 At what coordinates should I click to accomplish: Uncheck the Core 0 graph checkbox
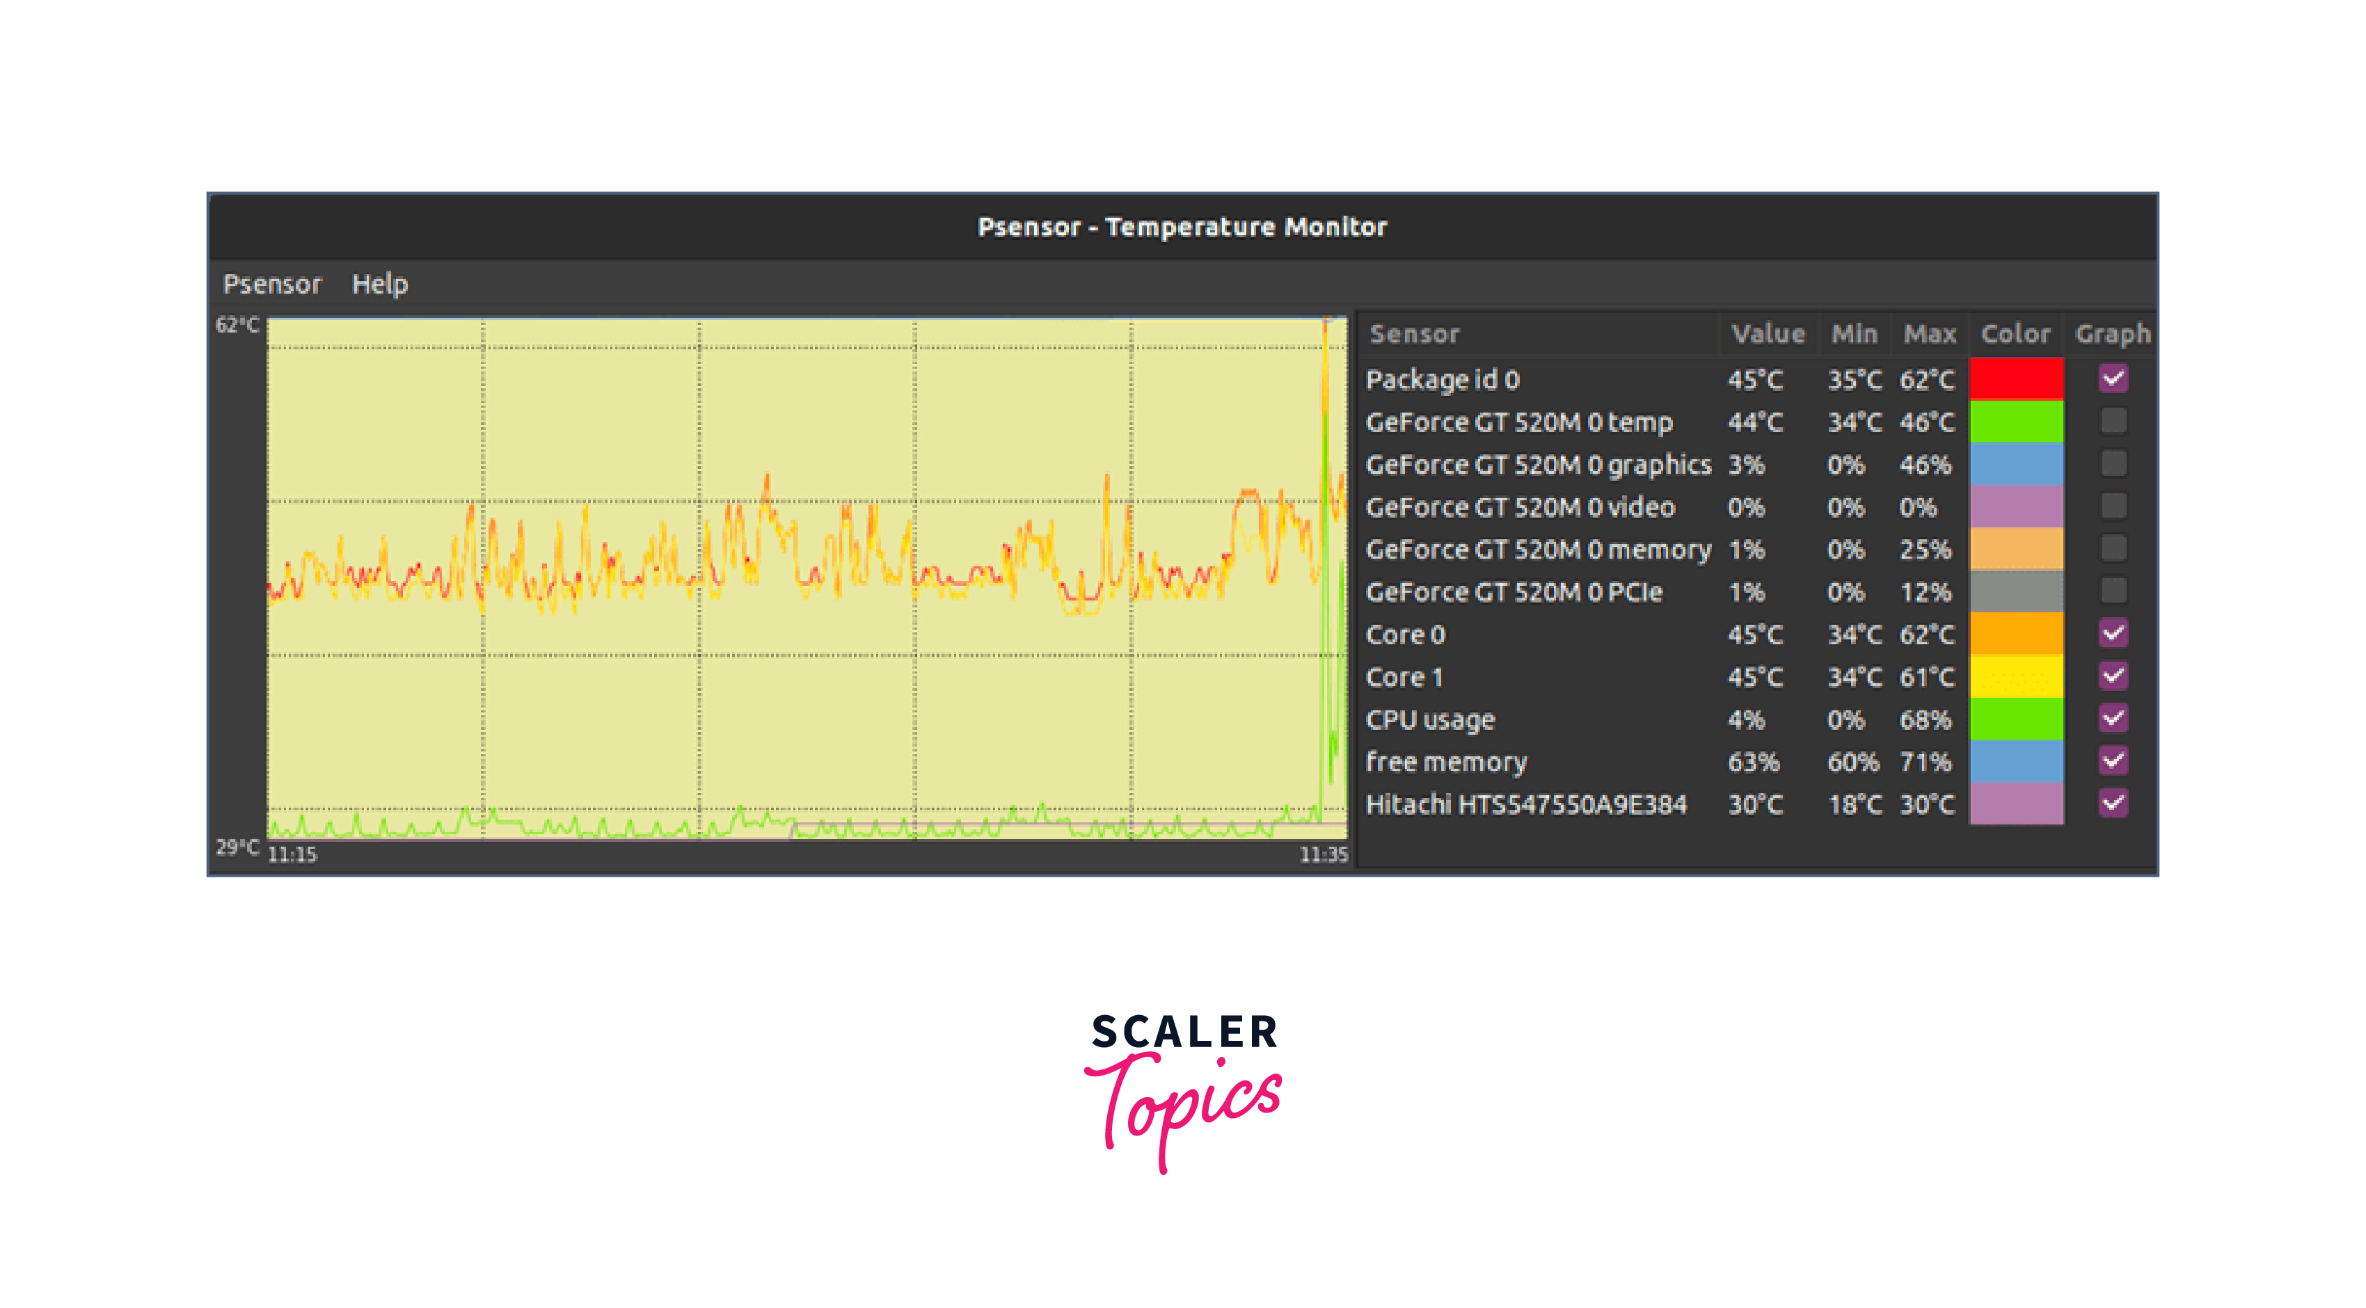[x=2113, y=633]
